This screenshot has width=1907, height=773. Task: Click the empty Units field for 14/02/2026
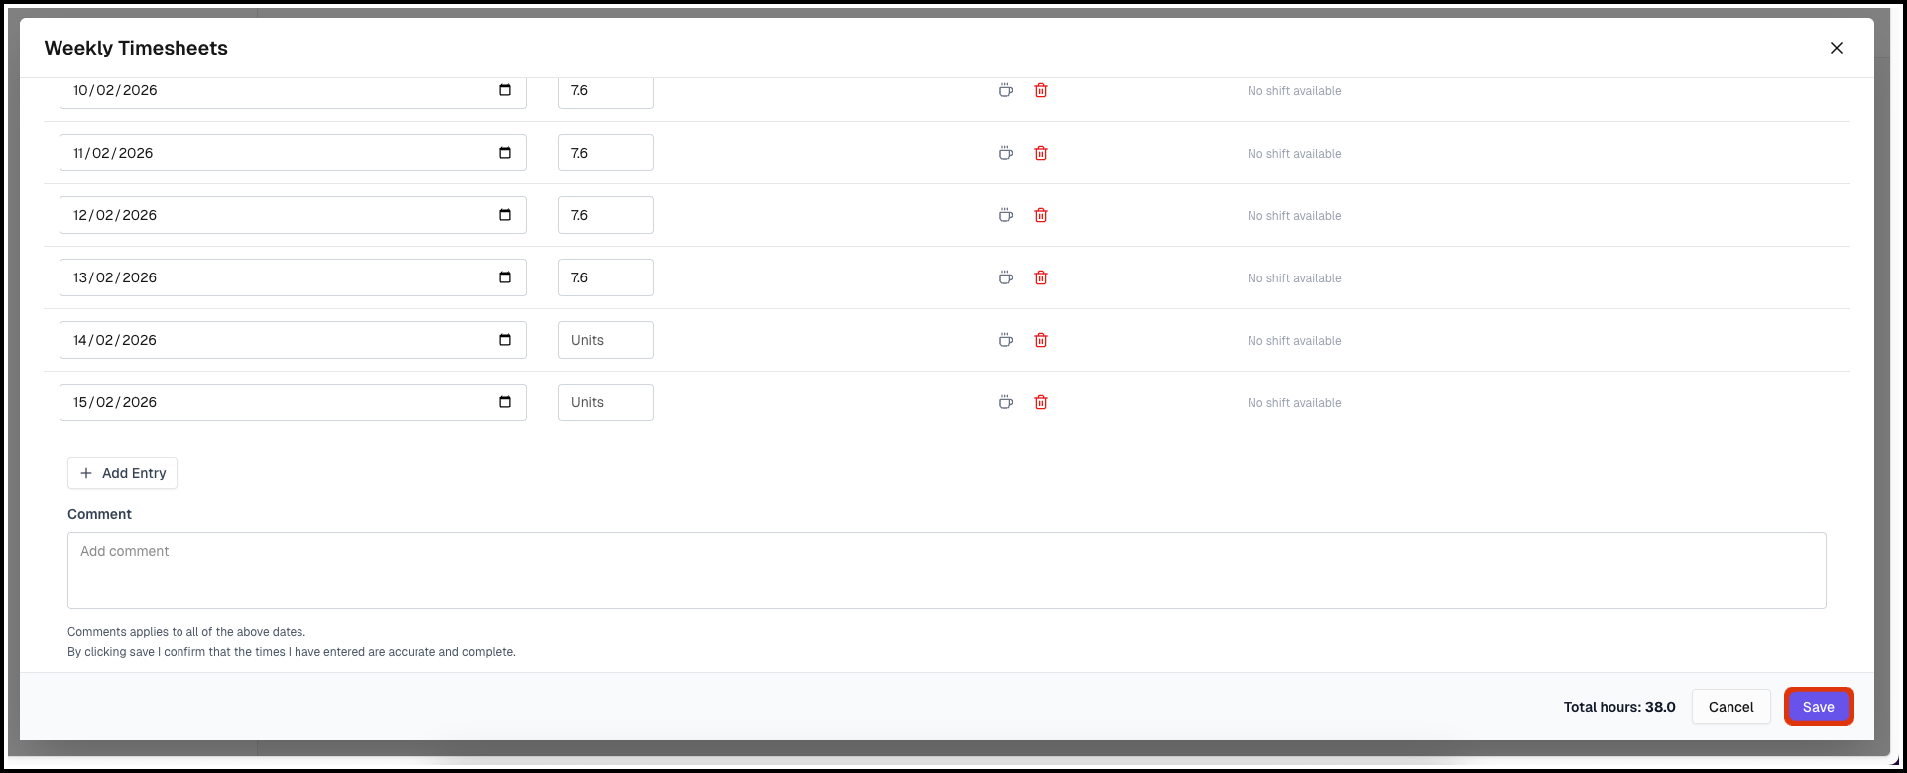605,340
